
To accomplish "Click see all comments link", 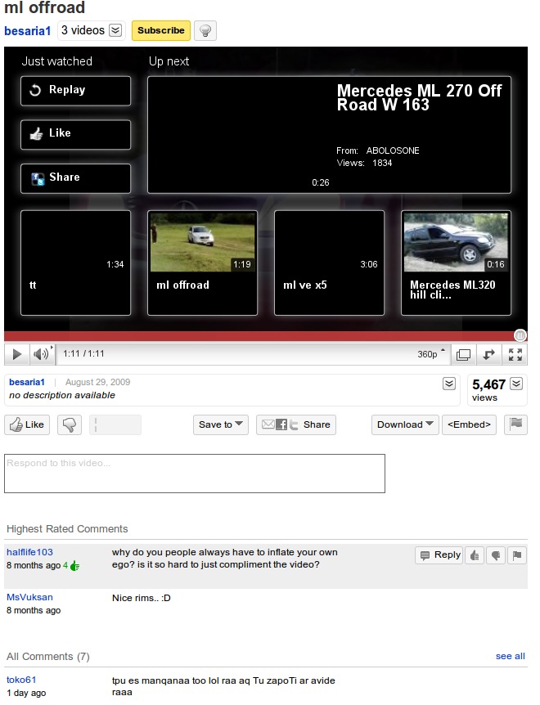I will pyautogui.click(x=511, y=657).
